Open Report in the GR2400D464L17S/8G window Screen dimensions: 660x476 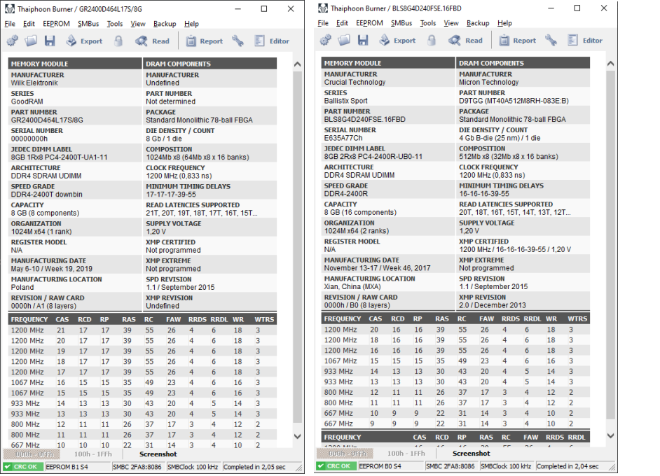(204, 41)
